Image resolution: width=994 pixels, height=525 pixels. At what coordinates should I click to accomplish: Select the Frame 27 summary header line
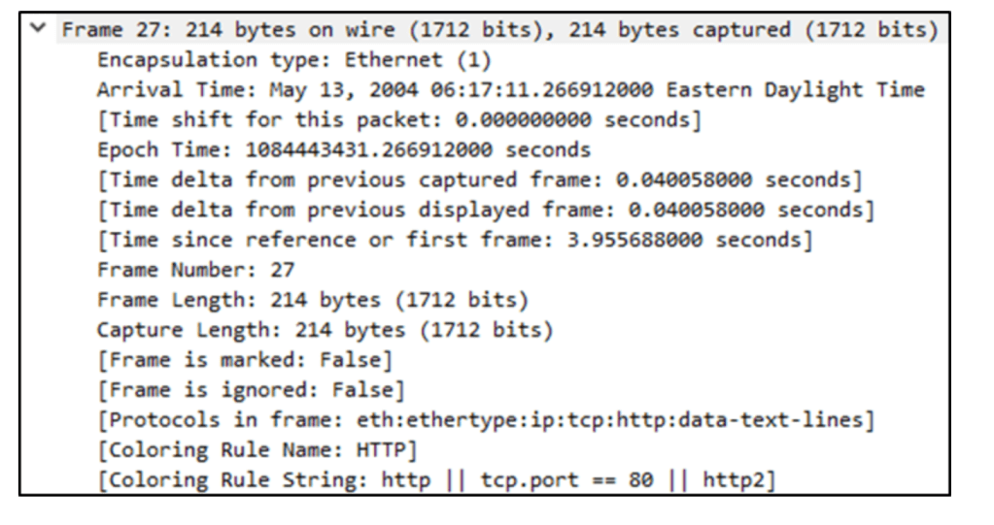pos(499,30)
